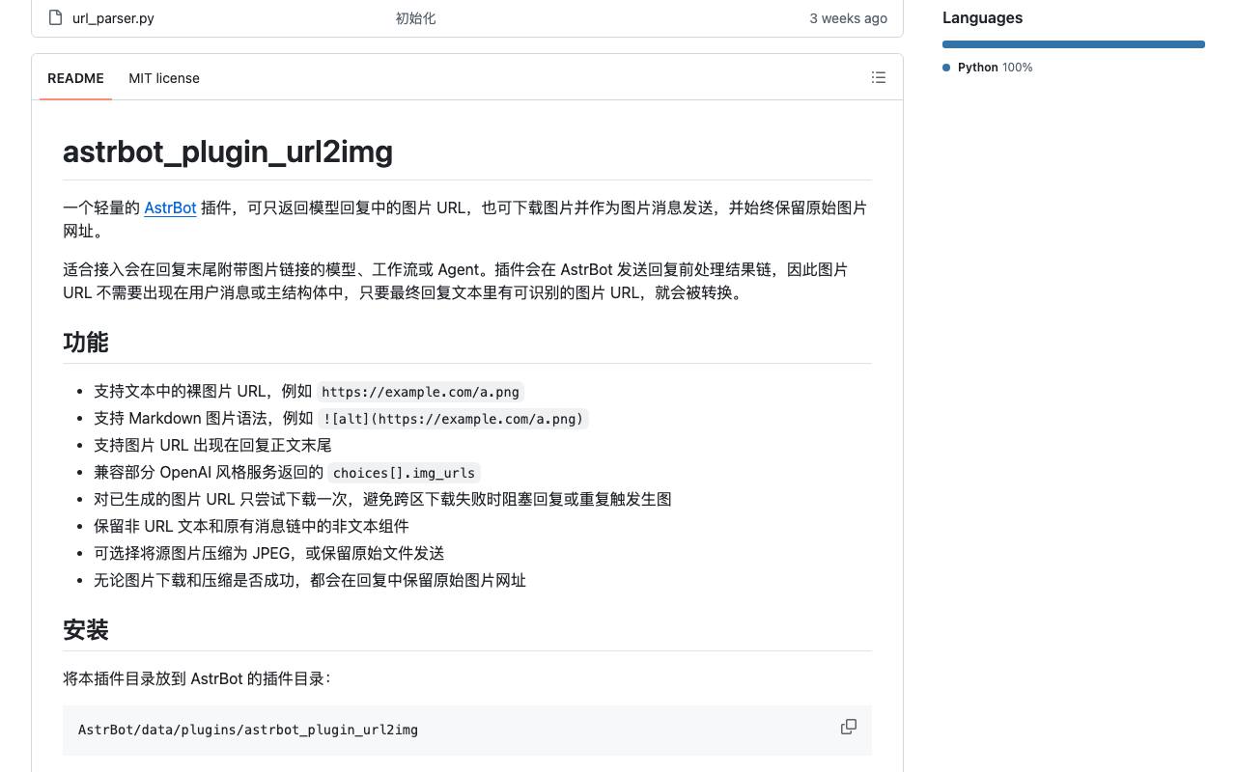Open the url_parser.py file
This screenshot has height=772, width=1236.
113,18
